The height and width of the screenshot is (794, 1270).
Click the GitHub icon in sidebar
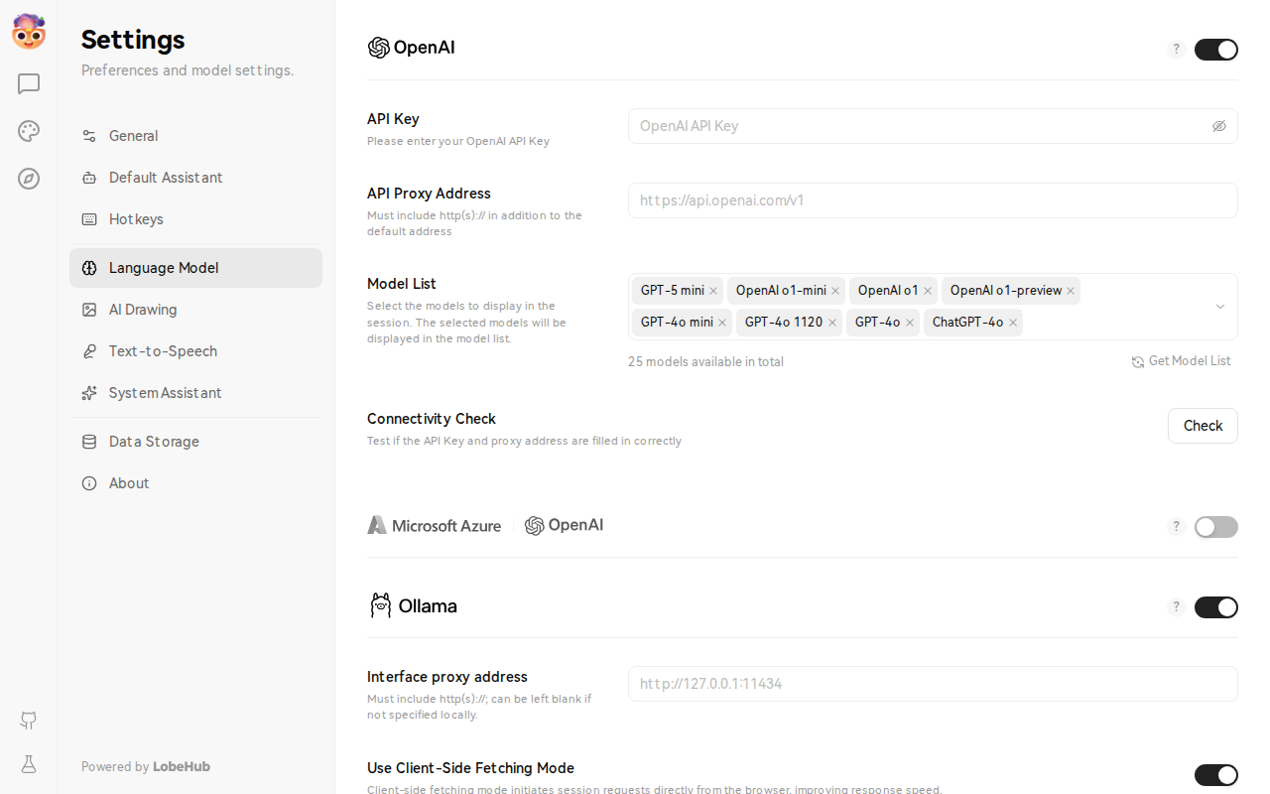point(29,721)
